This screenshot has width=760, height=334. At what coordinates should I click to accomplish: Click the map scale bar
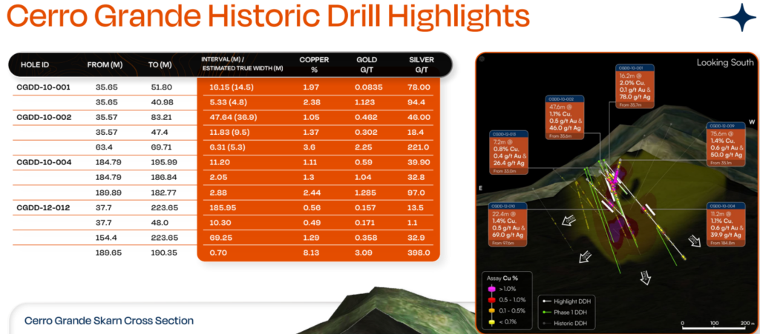click(x=713, y=326)
